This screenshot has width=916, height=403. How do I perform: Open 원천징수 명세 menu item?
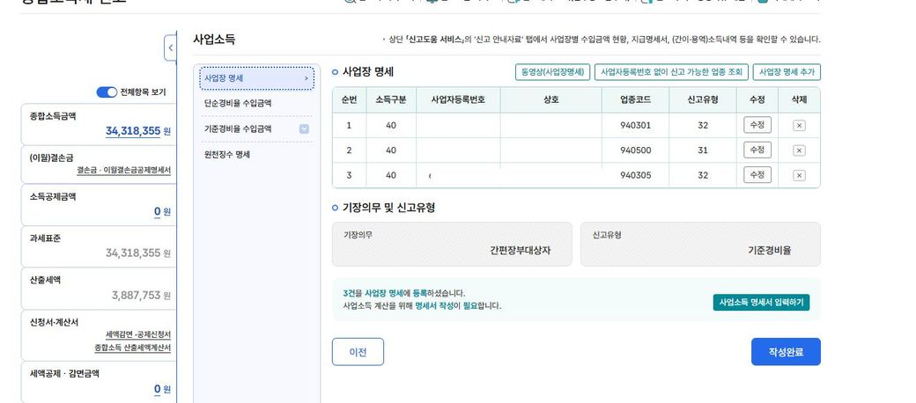tap(227, 155)
